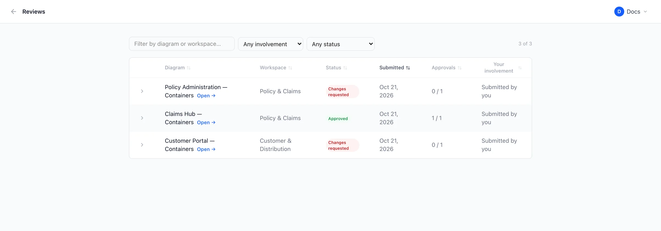Click the Submitted column header label
The width and height of the screenshot is (661, 231).
click(392, 68)
